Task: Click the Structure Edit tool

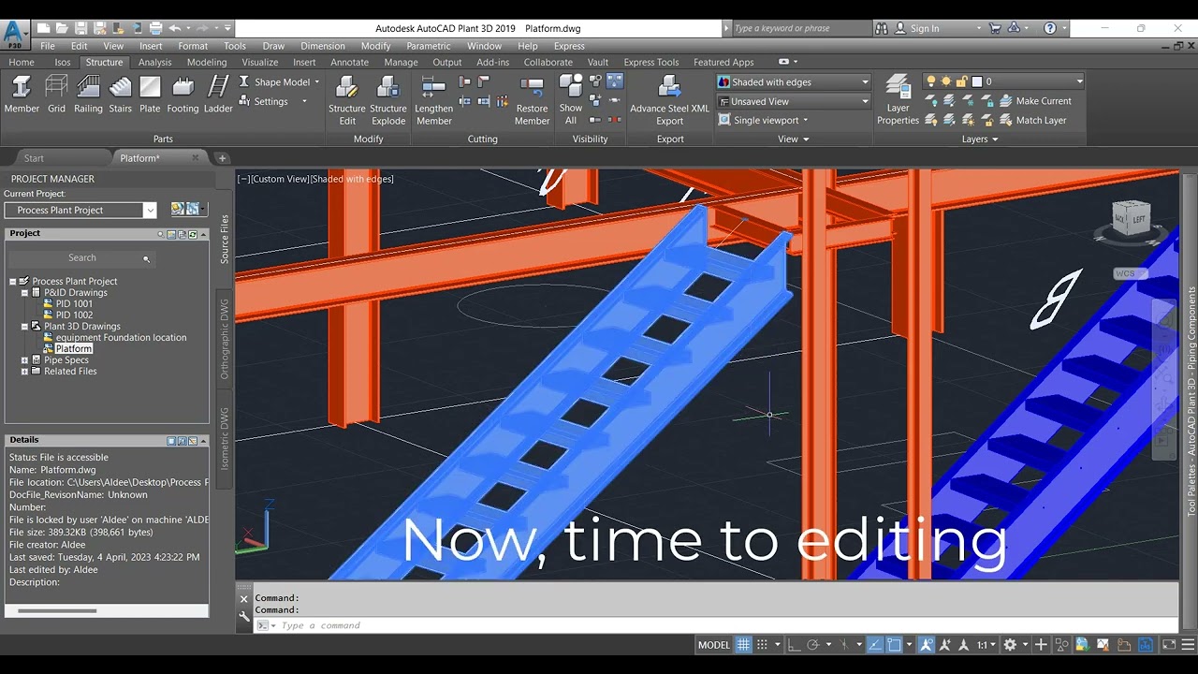Action: [x=347, y=100]
